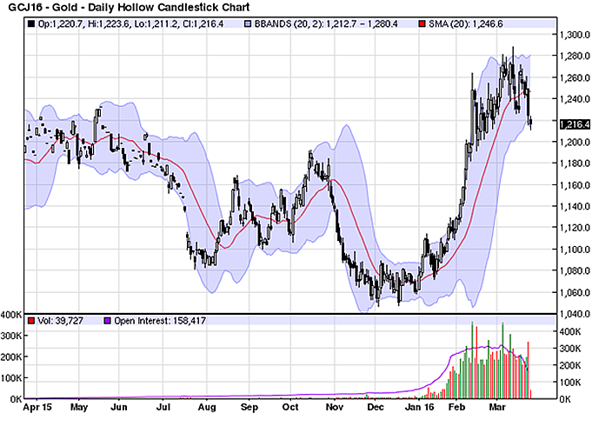Click the 1,216.4 current price marker
The height and width of the screenshot is (433, 592).
pyautogui.click(x=574, y=124)
